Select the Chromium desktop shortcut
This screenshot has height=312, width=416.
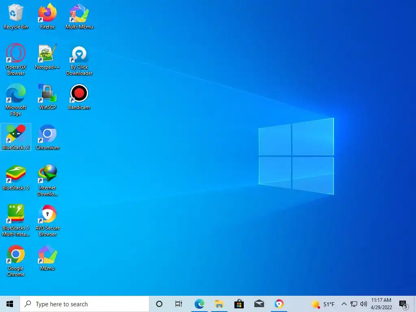click(48, 137)
